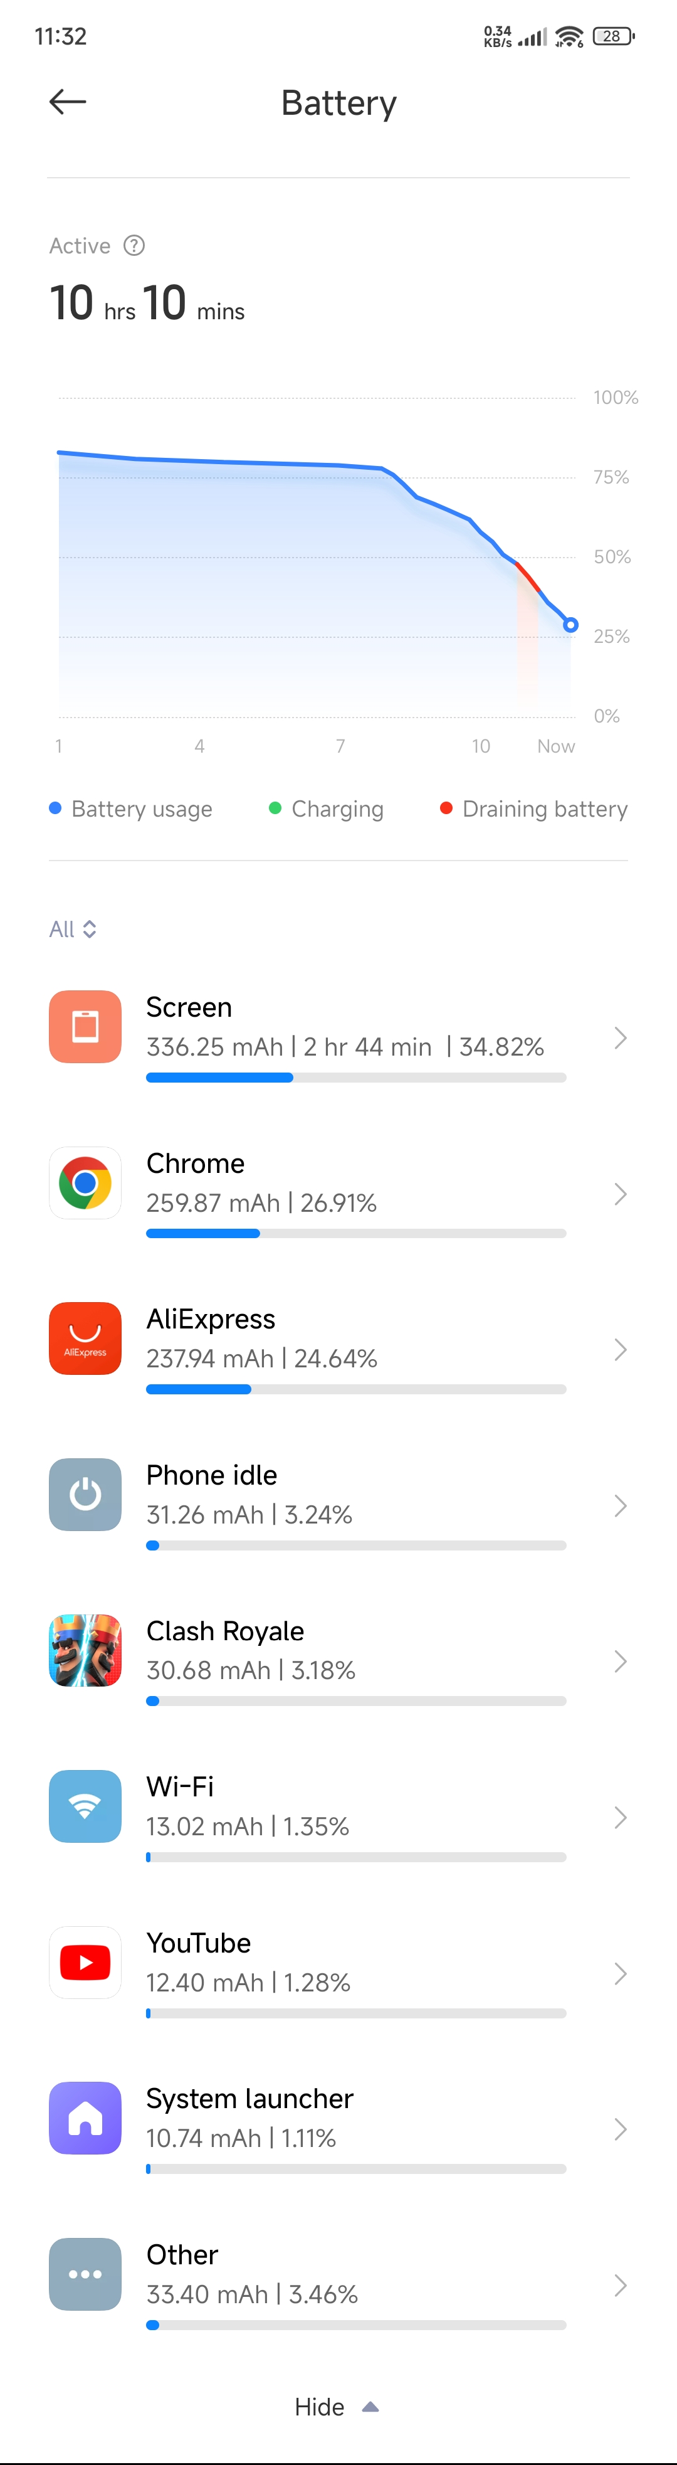Screen dimensions: 677x2465
Task: Tap the AliExpress app icon
Action: click(85, 1339)
